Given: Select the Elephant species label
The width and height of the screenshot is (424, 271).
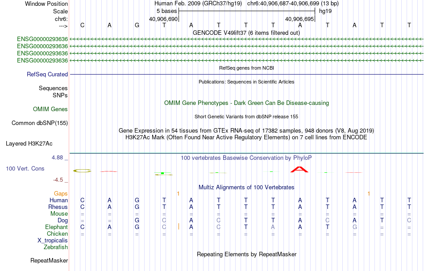Looking at the screenshot, I should tap(57, 227).
